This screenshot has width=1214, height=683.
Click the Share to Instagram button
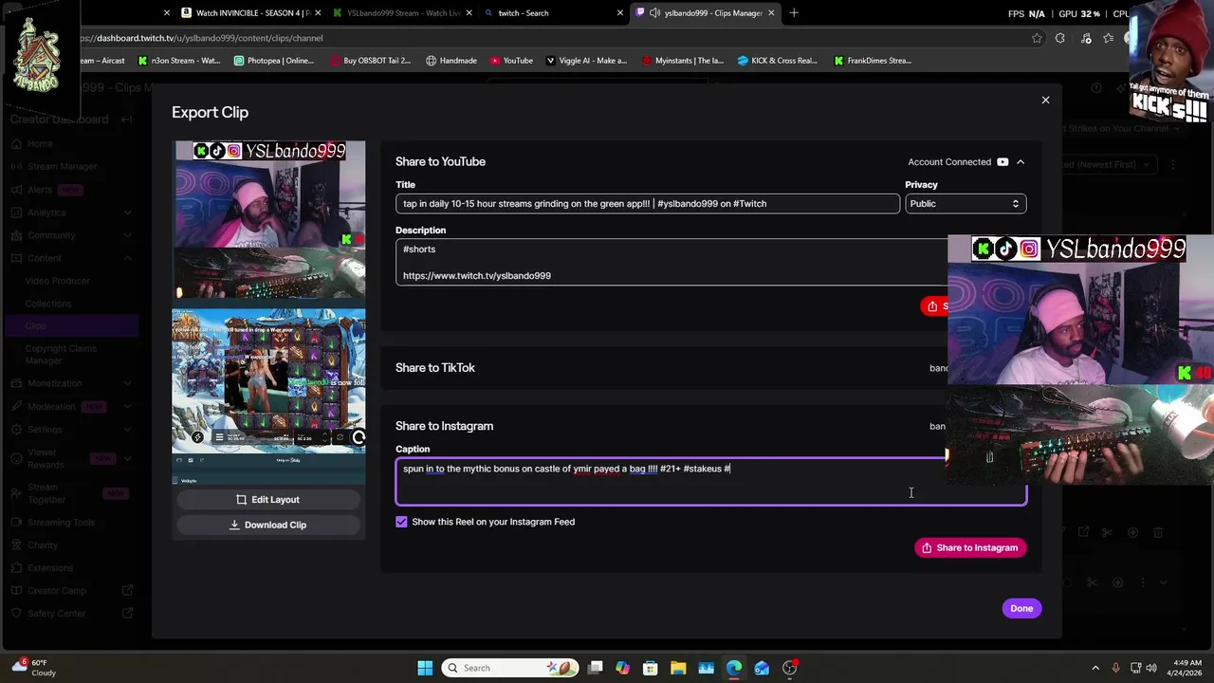(970, 547)
